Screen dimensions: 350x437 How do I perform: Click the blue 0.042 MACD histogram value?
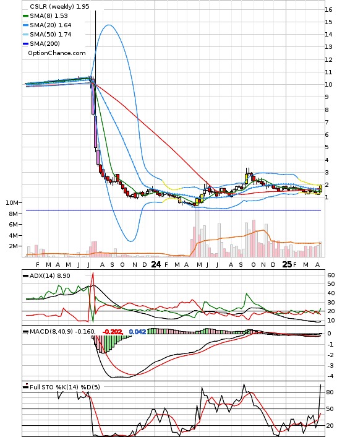(x=137, y=332)
